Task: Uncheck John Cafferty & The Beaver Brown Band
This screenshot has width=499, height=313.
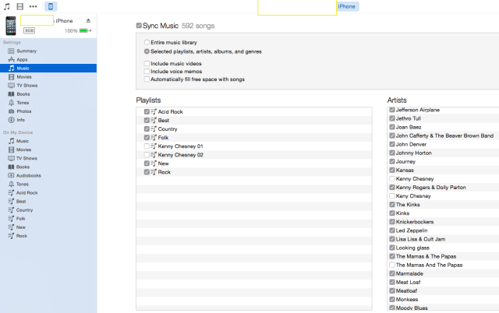Action: coord(392,135)
